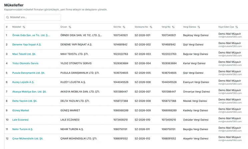This screenshot has height=149, width=248.
Task: Click the Sicil No header label
Action: click(117, 27)
